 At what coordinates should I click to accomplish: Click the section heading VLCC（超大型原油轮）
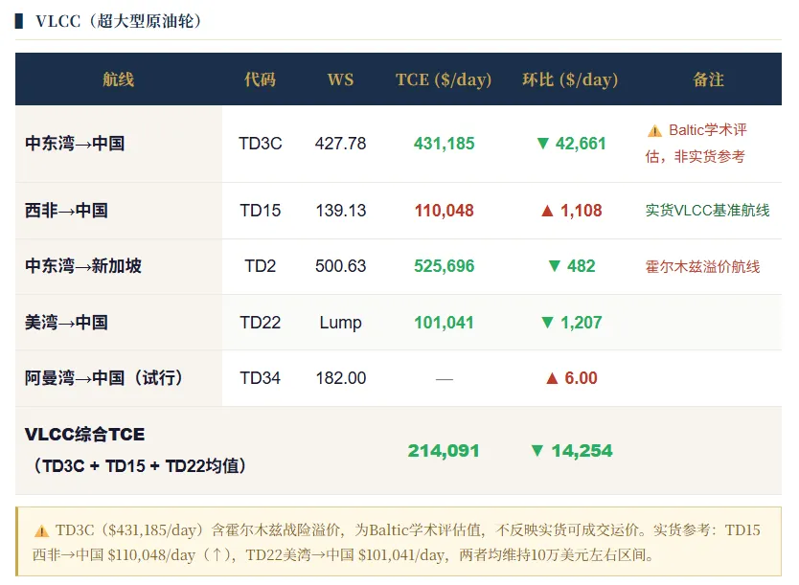point(118,21)
